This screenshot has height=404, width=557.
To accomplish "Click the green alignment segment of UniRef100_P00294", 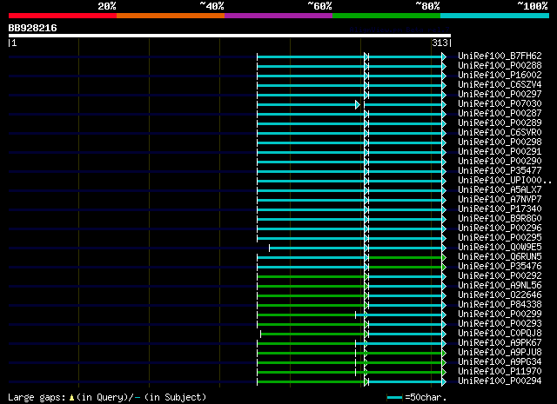I will pos(311,382).
